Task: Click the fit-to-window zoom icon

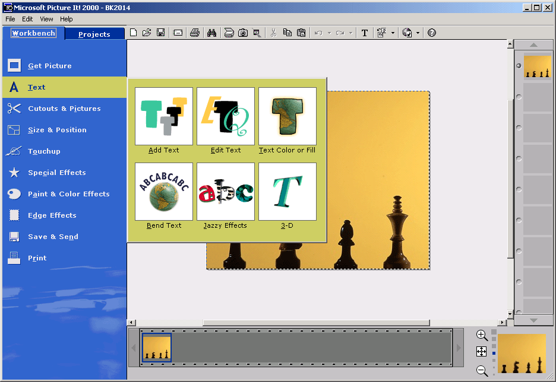Action: pyautogui.click(x=481, y=352)
